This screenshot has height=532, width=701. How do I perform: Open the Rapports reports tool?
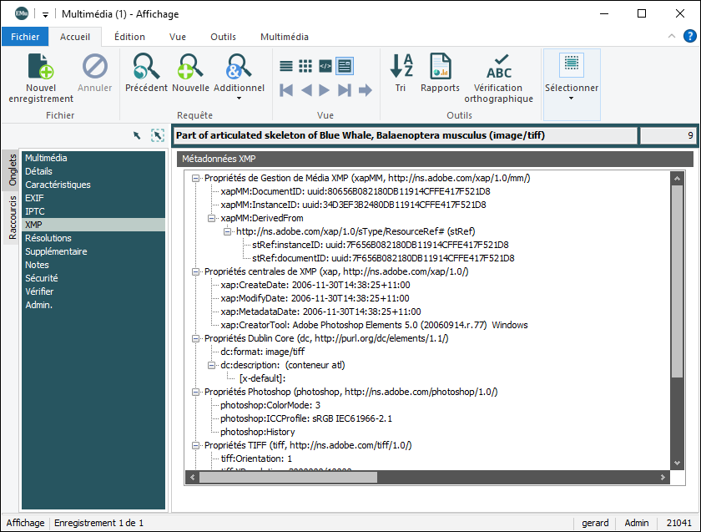pyautogui.click(x=440, y=67)
